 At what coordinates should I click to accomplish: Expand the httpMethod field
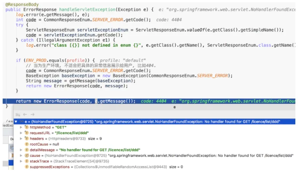coord(21,127)
